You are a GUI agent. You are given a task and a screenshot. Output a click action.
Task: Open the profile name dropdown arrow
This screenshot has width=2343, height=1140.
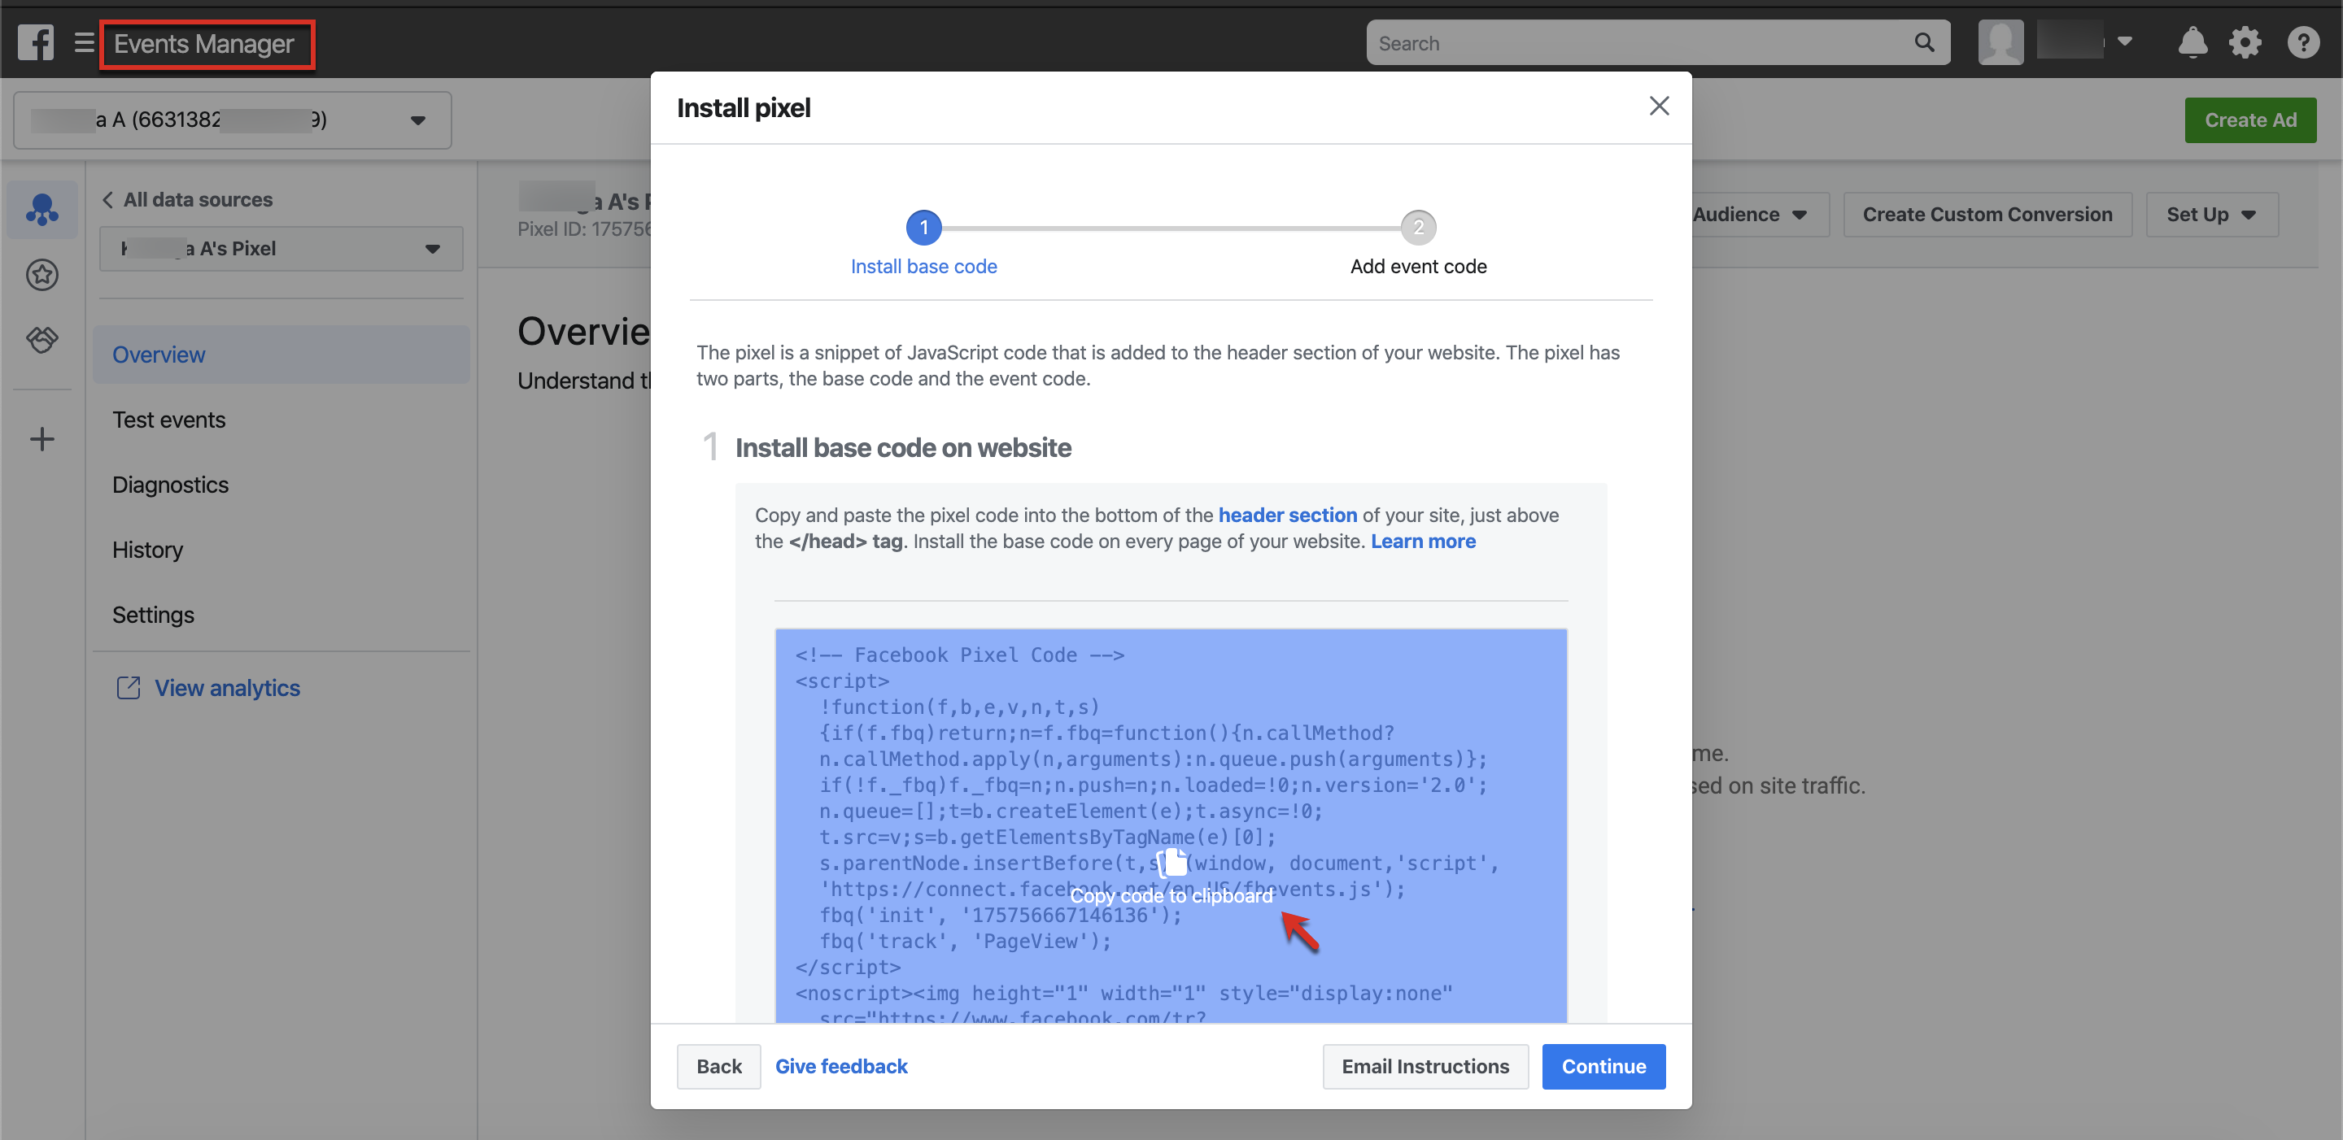click(2125, 41)
